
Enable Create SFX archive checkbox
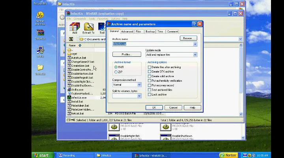tap(149, 71)
